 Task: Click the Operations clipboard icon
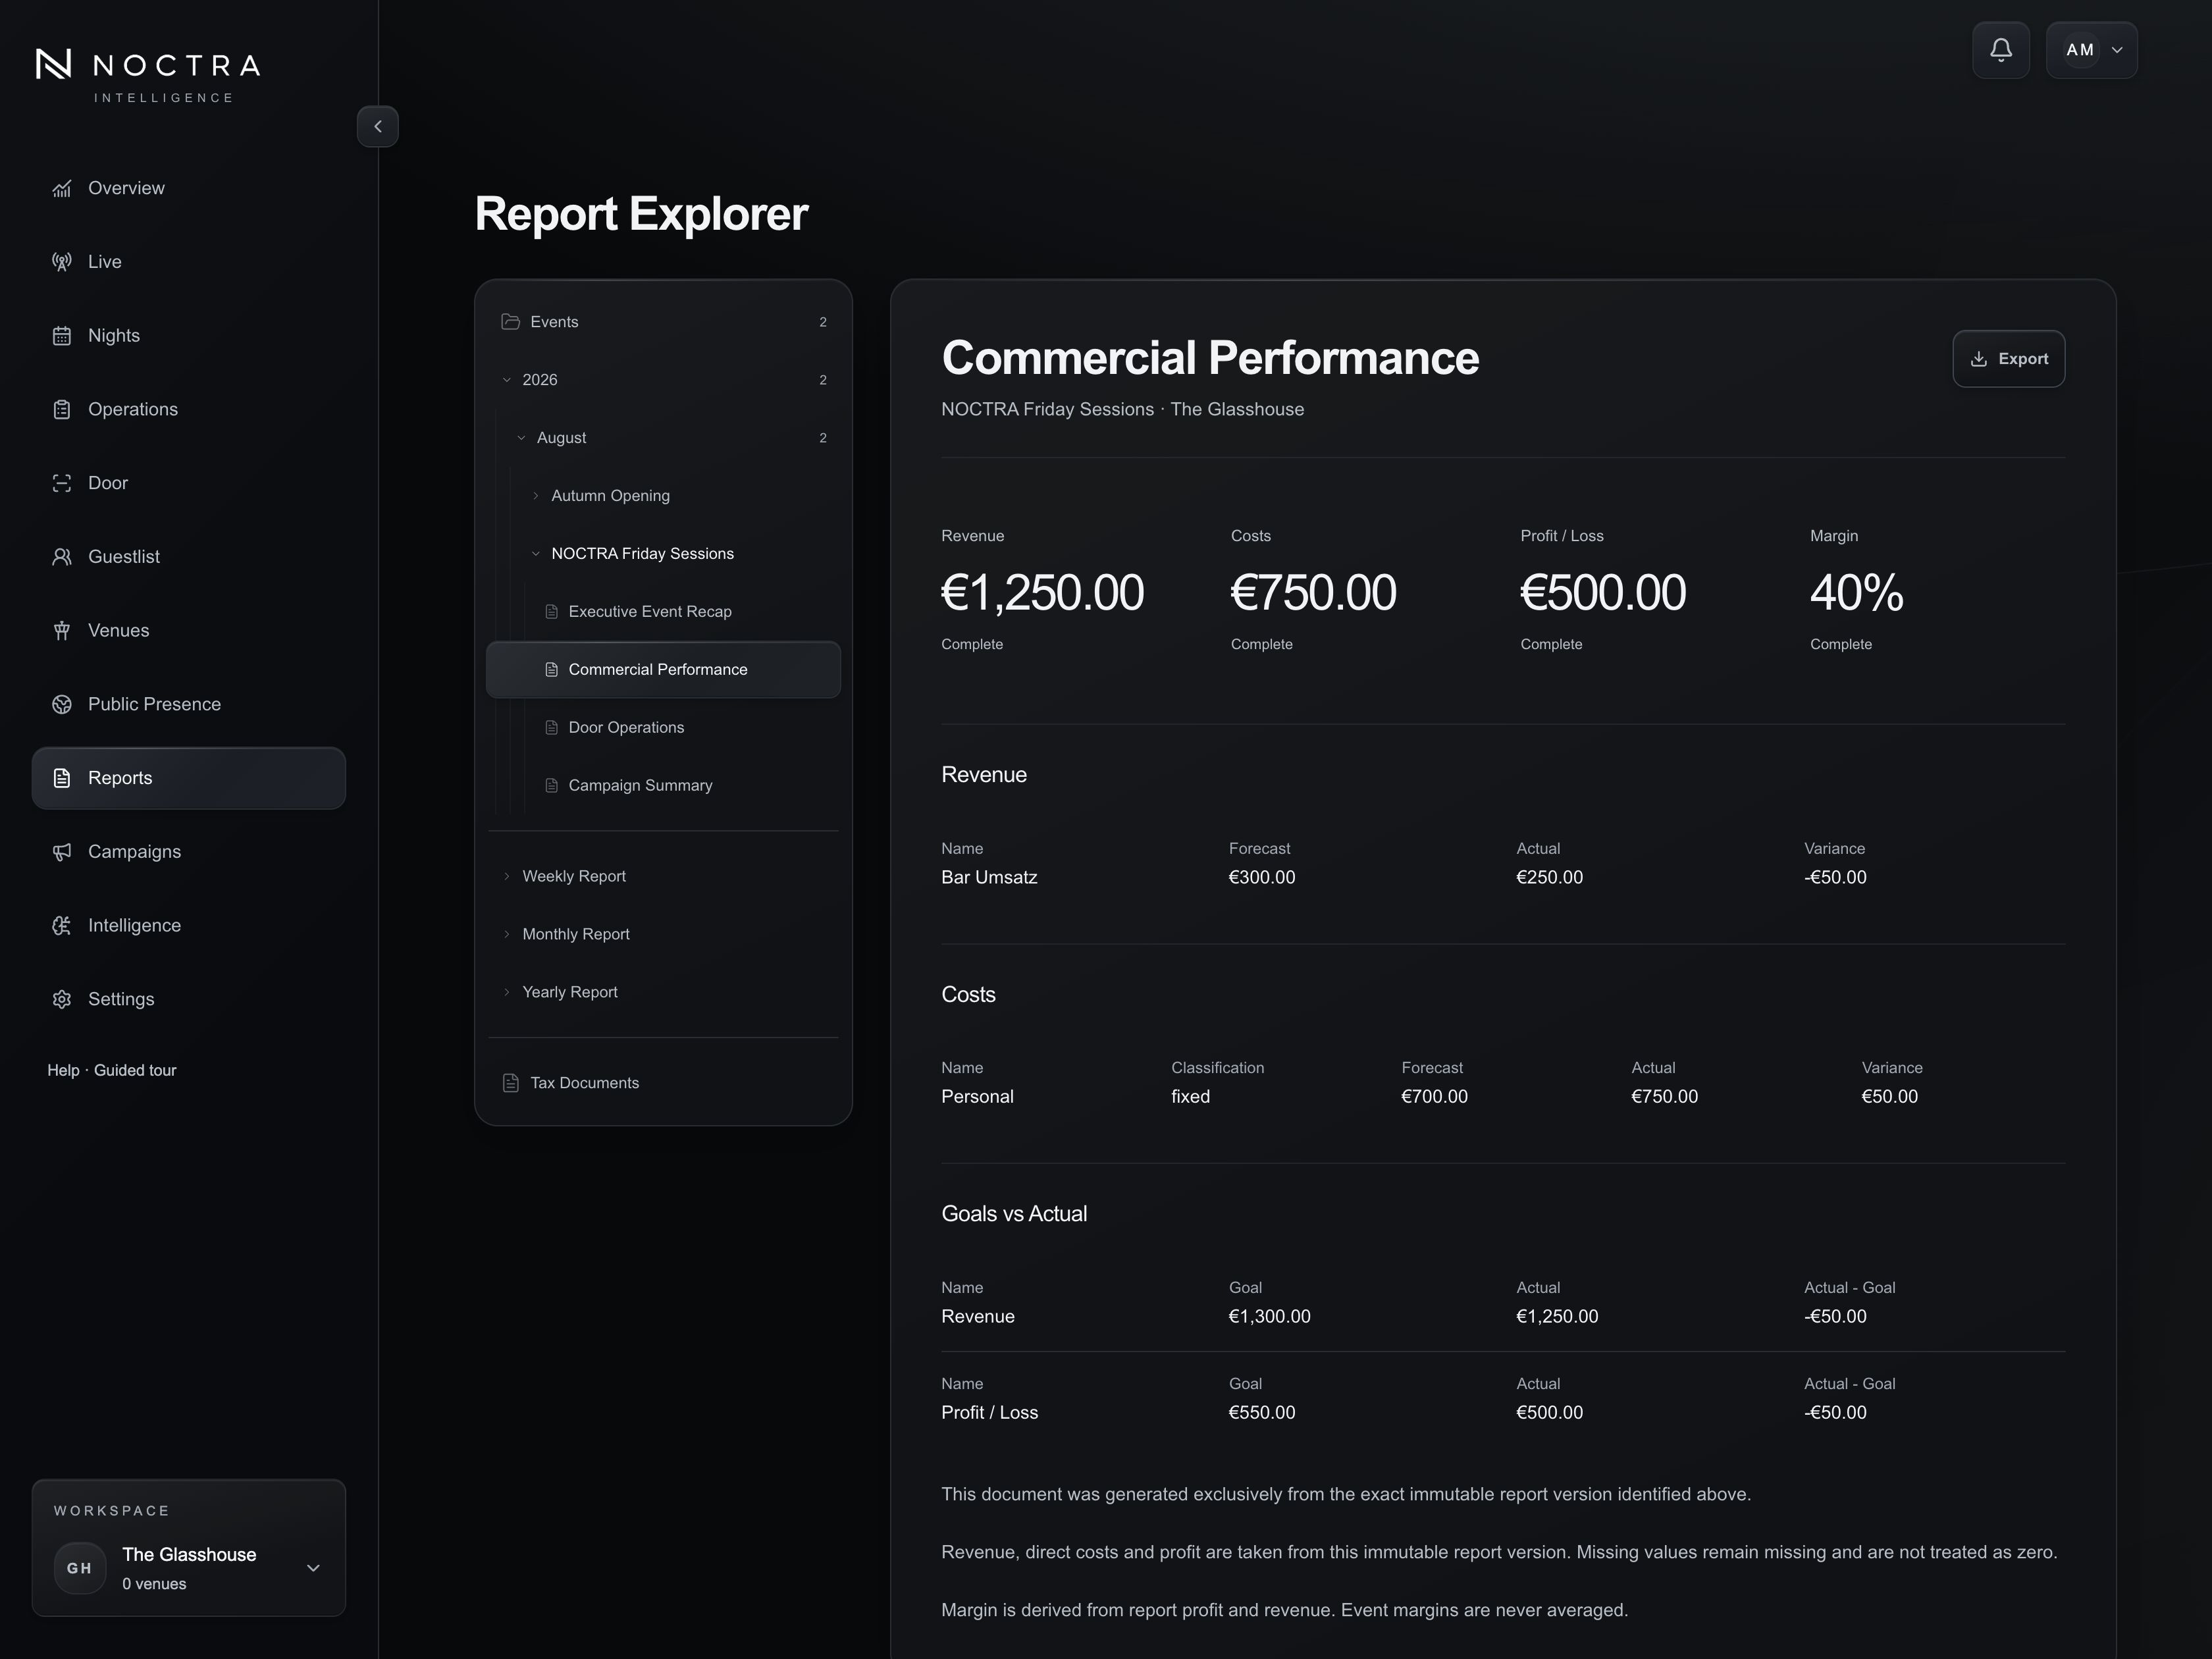click(x=62, y=409)
